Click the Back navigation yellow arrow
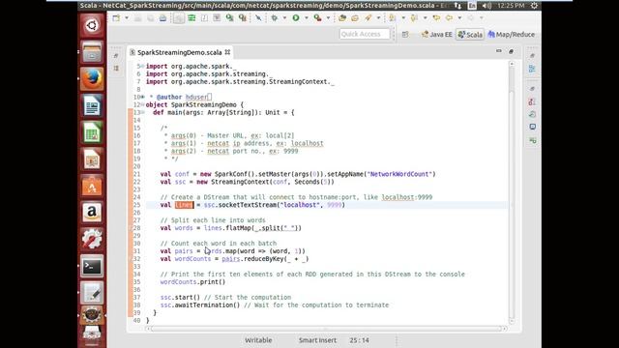Image resolution: width=619 pixels, height=348 pixels. tap(449, 17)
